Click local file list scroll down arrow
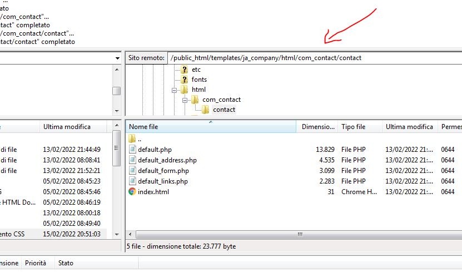Viewport: 462px width, 277px height. tap(117, 235)
